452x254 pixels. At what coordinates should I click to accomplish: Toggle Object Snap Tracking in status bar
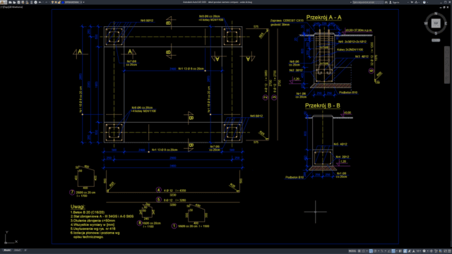[389, 251]
